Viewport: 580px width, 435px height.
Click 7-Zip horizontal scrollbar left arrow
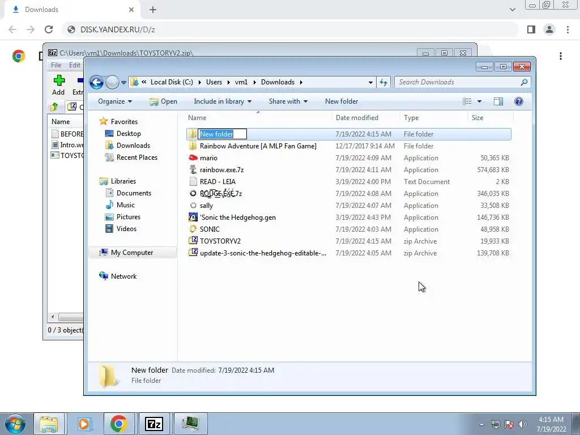pyautogui.click(x=53, y=317)
